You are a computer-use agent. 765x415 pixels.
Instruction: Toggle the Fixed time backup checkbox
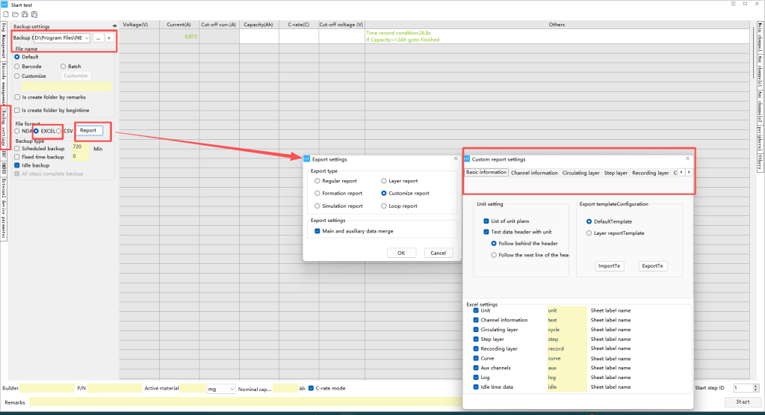point(17,157)
